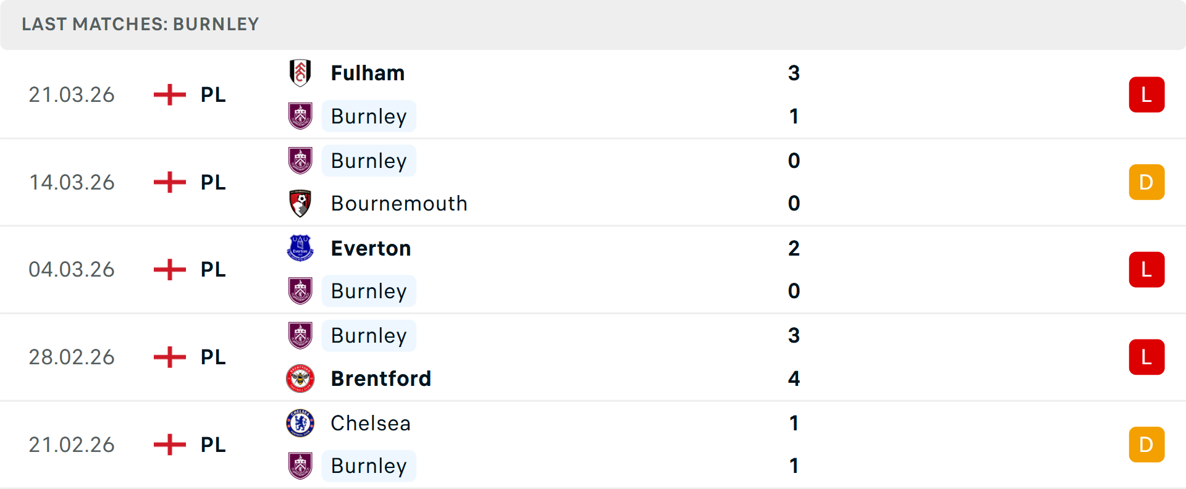Viewport: 1186px width, 489px height.
Task: Click the Bournemouth club crest
Action: pos(300,204)
